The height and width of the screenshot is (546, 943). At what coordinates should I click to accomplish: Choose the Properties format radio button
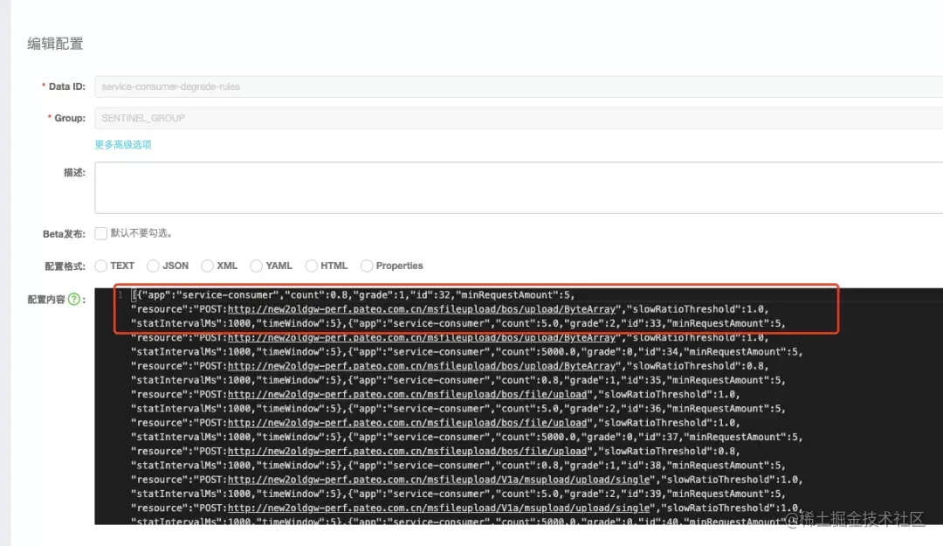pyautogui.click(x=367, y=266)
